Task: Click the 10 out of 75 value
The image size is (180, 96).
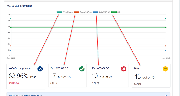Action: click(x=102, y=76)
